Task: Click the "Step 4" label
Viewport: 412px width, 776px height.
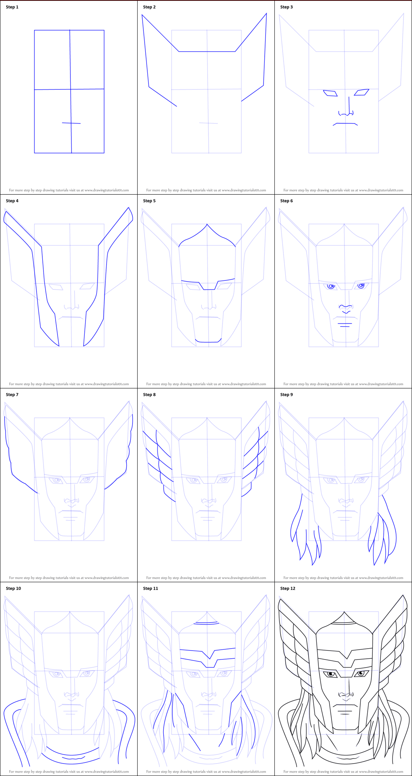Action: tap(12, 201)
